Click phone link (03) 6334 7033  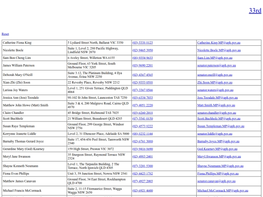(142, 98)
